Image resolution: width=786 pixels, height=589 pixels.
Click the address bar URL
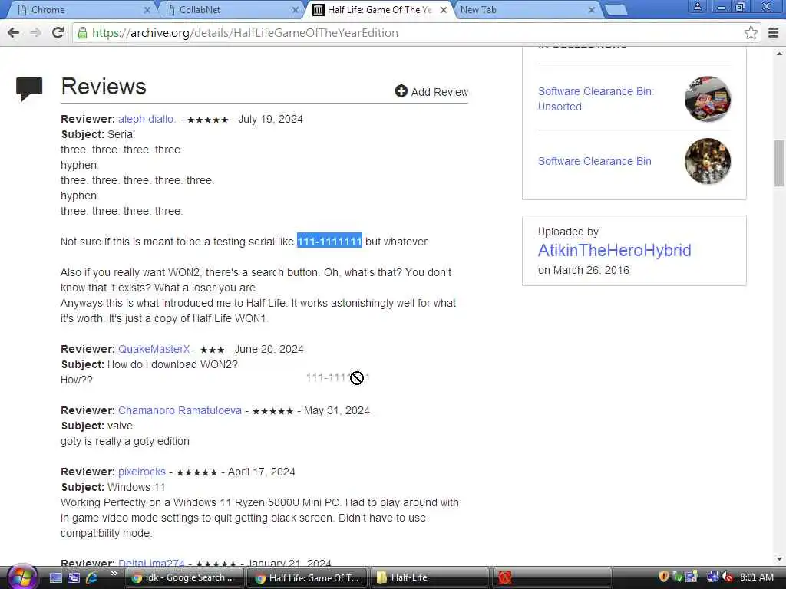pyautogui.click(x=245, y=32)
